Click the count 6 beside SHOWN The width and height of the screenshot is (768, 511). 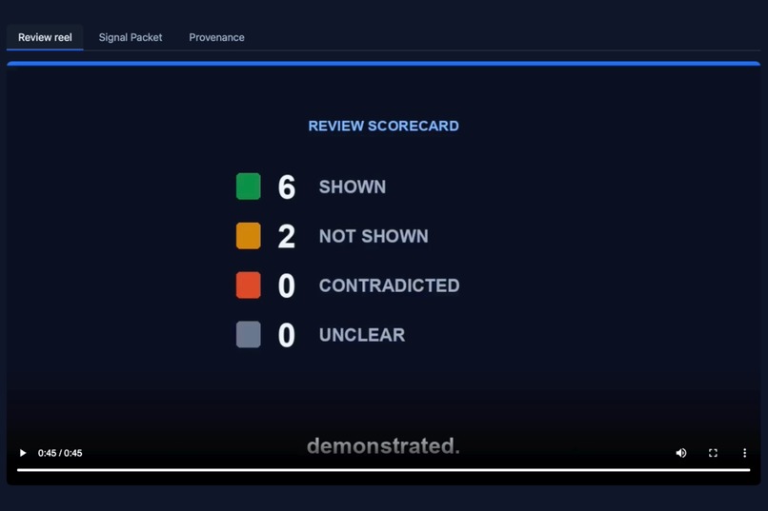(287, 187)
